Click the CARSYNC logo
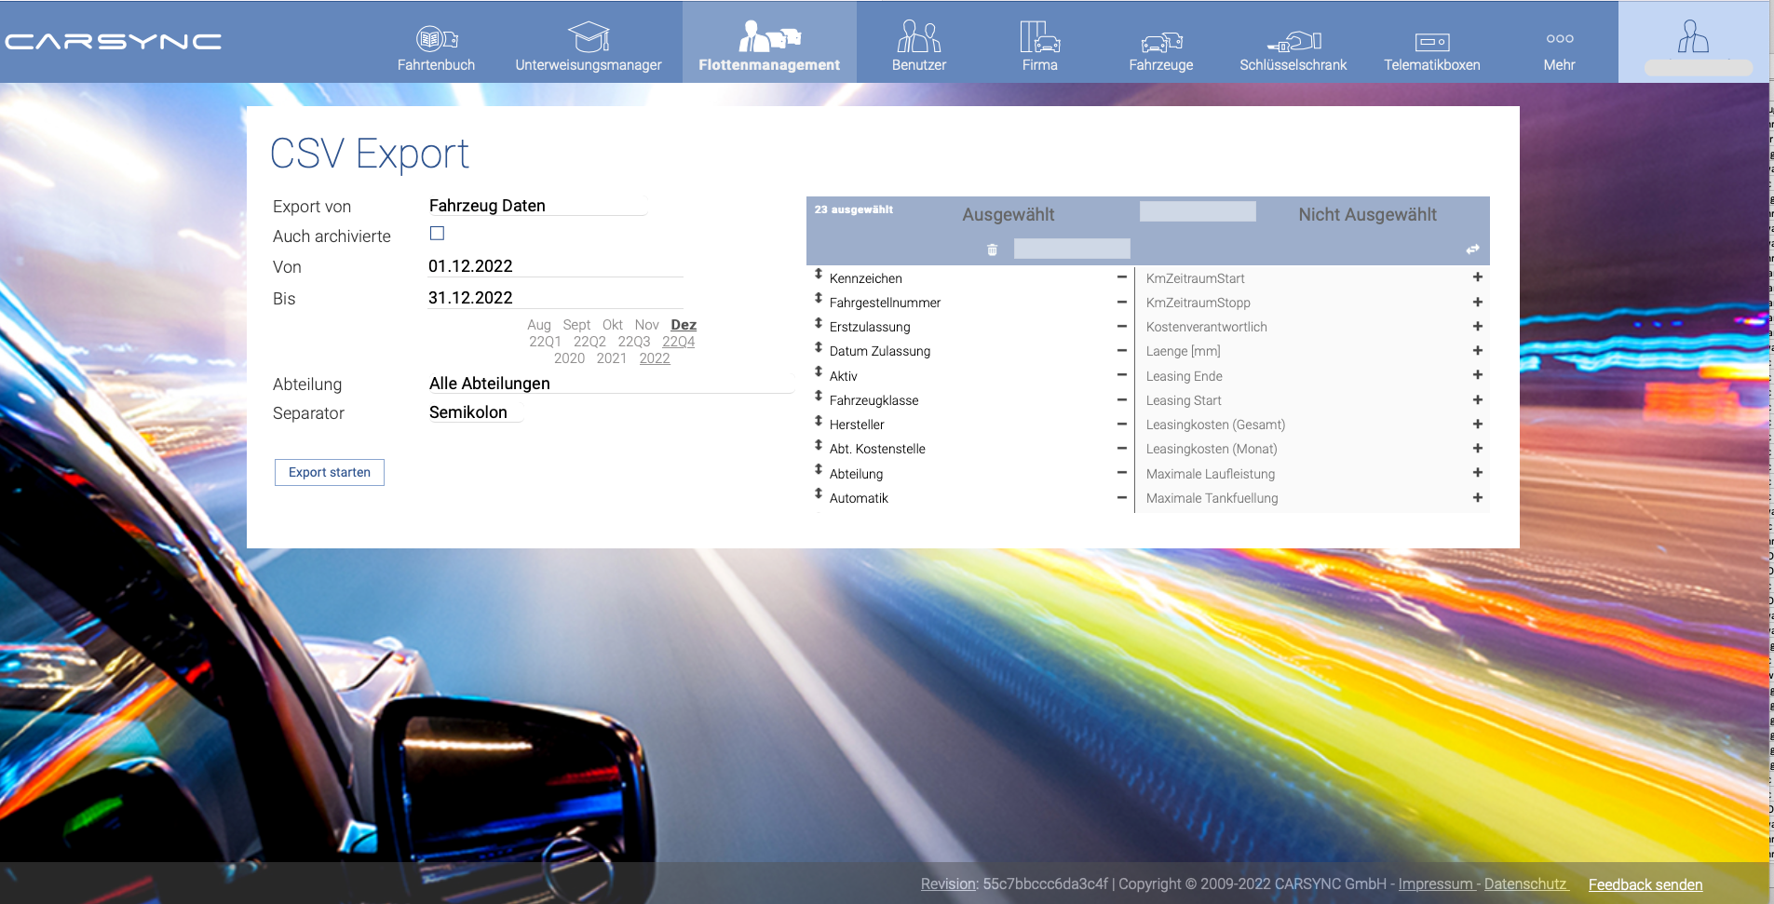Screen dimensions: 1774x904 click(x=113, y=42)
